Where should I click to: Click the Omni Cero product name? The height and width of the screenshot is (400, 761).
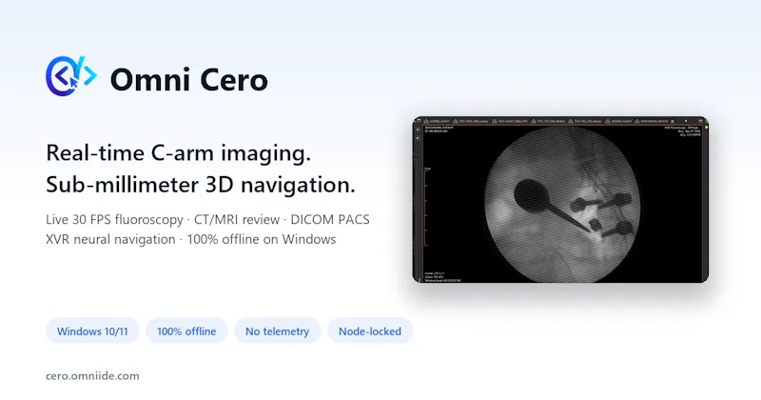(188, 80)
